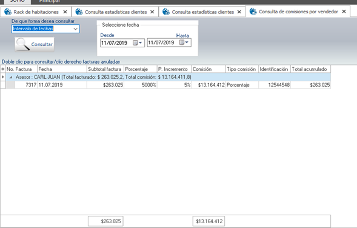
Task: Click the $13.164.412 commission cell in the row
Action: click(209, 85)
